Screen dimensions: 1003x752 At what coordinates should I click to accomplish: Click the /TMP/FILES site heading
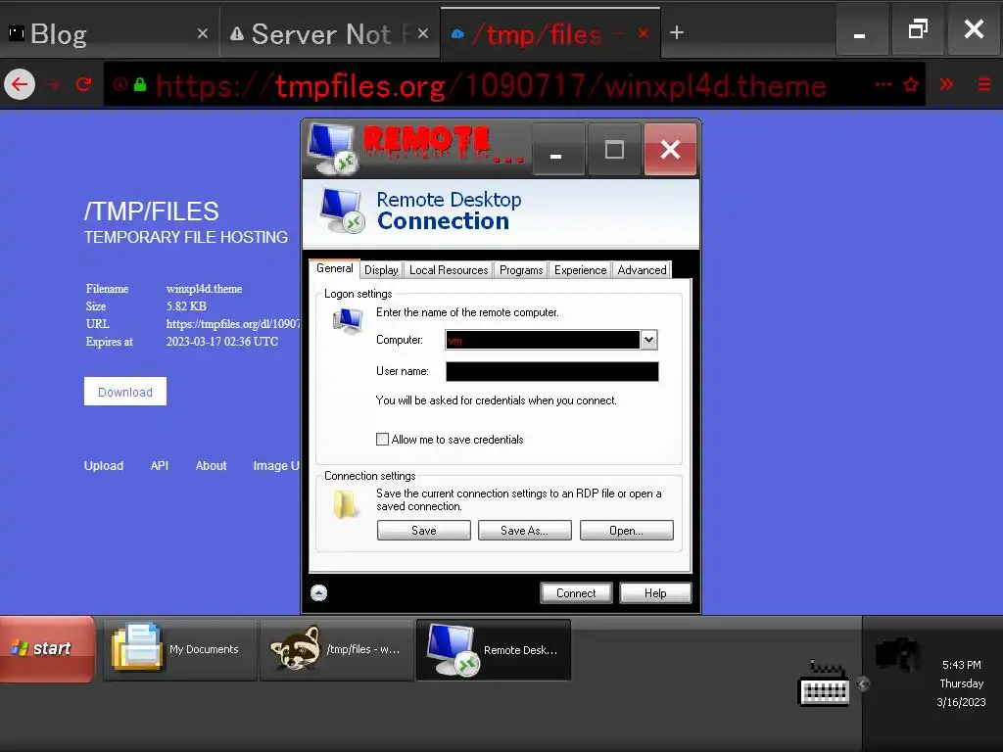[152, 211]
